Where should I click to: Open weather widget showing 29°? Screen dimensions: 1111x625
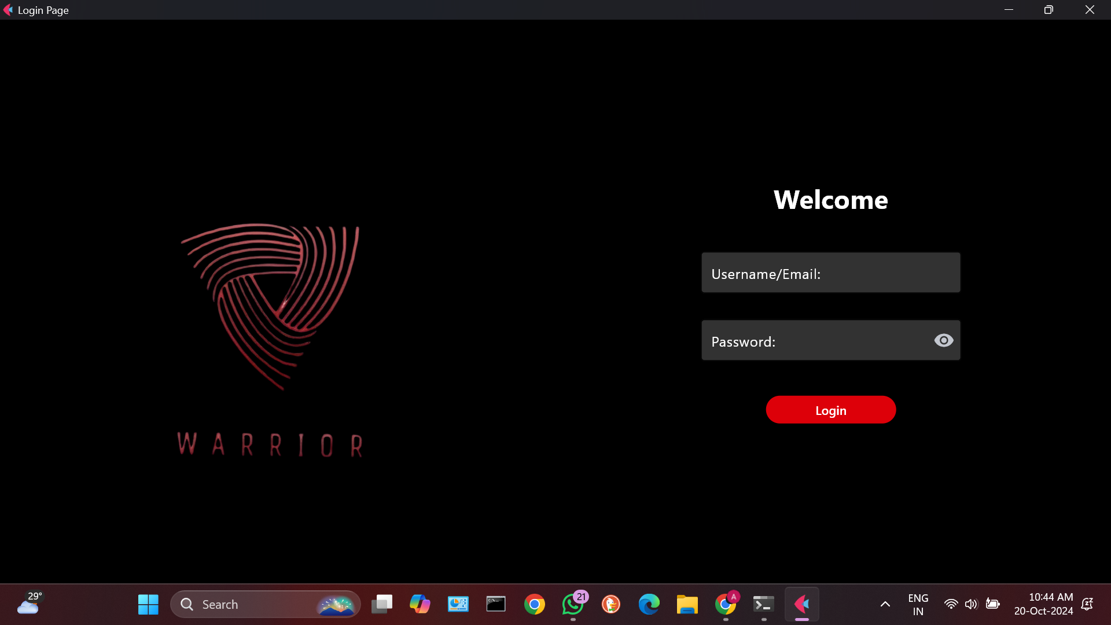(29, 604)
